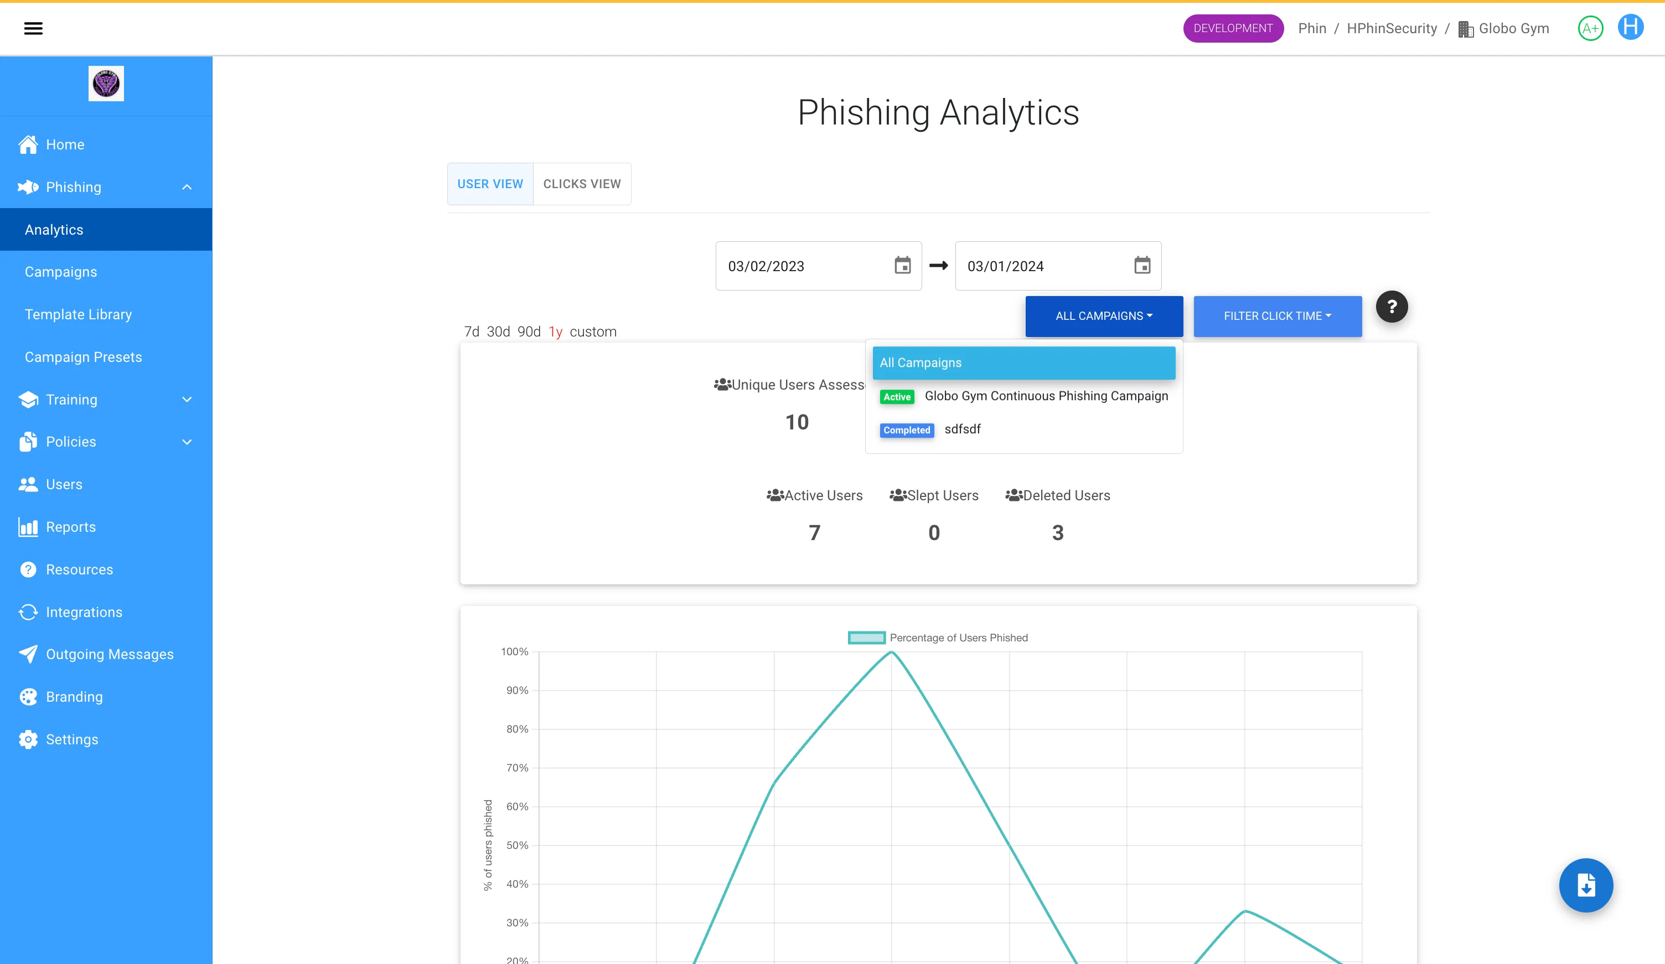Choose Globo Gym Continuous Phishing Campaign

tap(1023, 396)
